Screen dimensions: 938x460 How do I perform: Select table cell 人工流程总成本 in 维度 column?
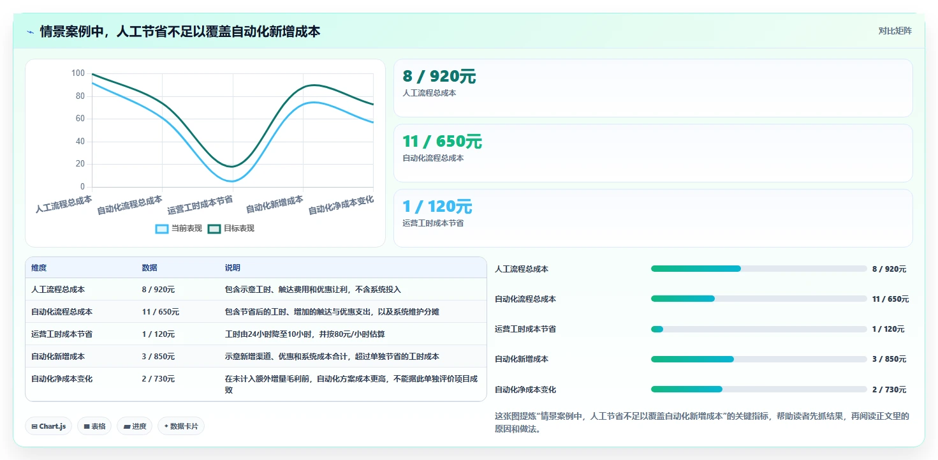58,290
